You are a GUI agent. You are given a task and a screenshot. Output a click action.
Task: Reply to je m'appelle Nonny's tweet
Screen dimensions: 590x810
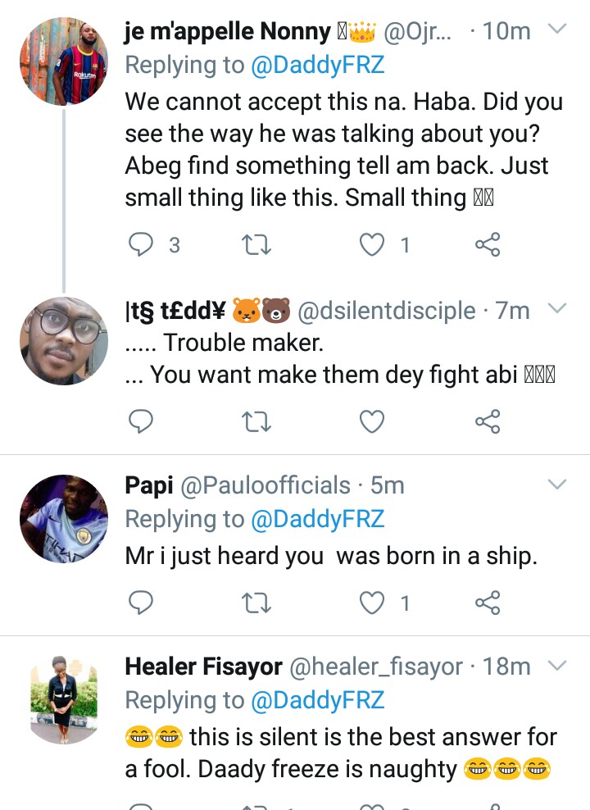(143, 243)
